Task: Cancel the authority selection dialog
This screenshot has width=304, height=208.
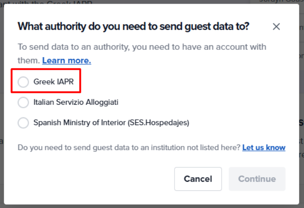Action: [x=198, y=179]
